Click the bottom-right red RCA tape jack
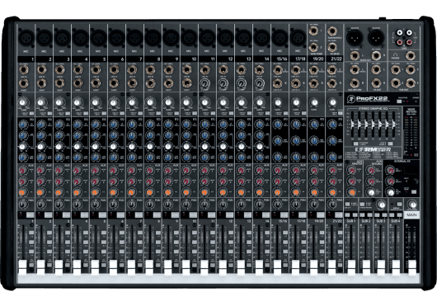The width and height of the screenshot is (437, 306). (x=409, y=42)
